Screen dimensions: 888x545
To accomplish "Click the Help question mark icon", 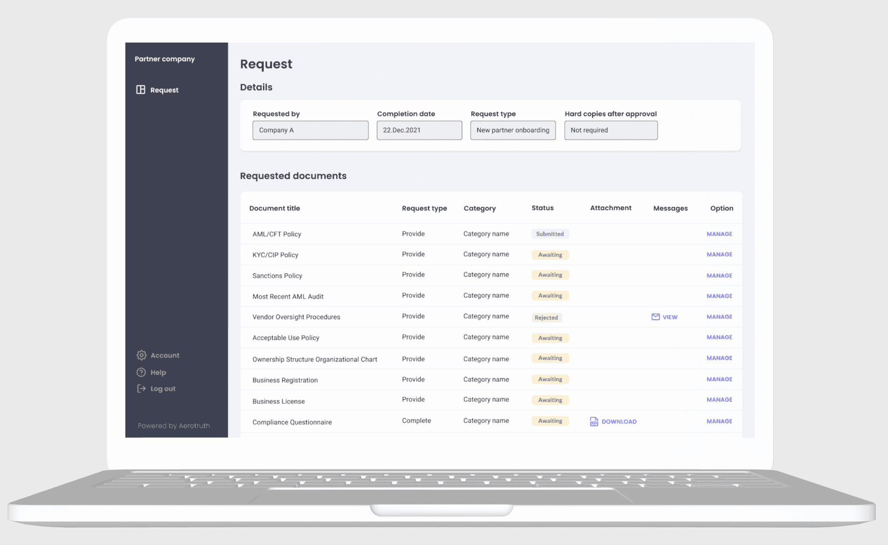I will click(142, 372).
